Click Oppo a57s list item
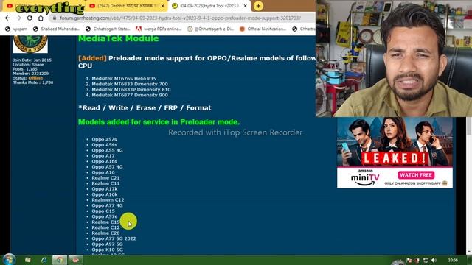The width and height of the screenshot is (472, 265). click(104, 139)
